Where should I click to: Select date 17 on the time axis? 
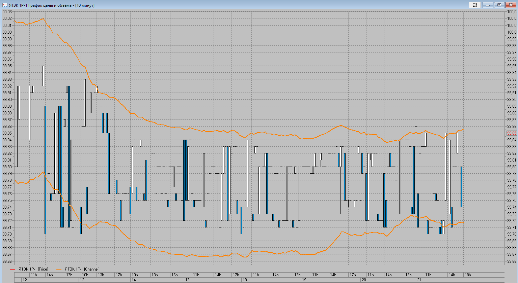[x=187, y=280]
